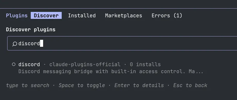The height and width of the screenshot is (100, 237).
Task: Click the Plugins title label
Action: pyautogui.click(x=17, y=16)
